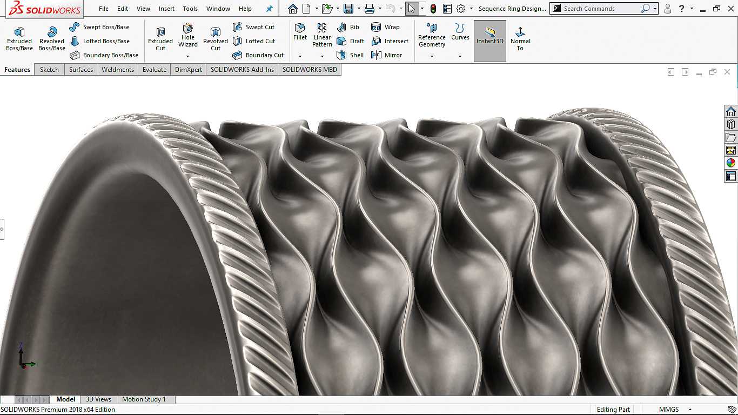Choose Lofted Boss/Base feature
Image resolution: width=738 pixels, height=415 pixels.
99,41
